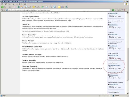Click the Tweak UI section heading
Screen dimensions: 129x97
tap(26, 24)
